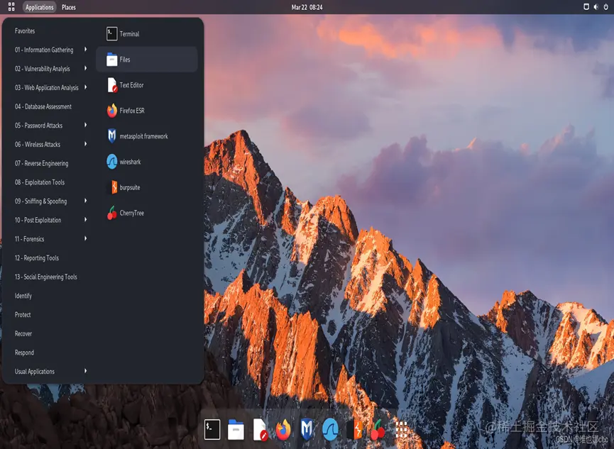Screen dimensions: 614x449
Task: Expand Usual Applications submenu arrow
Action: 85,371
